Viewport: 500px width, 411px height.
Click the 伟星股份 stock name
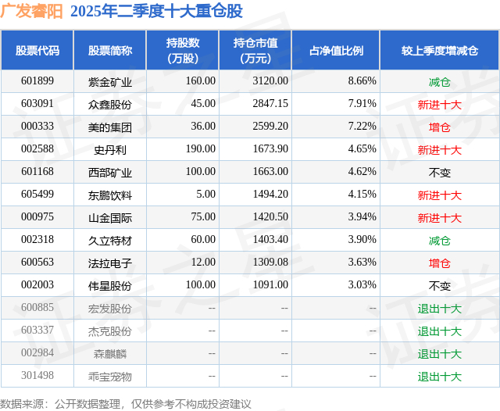click(110, 286)
